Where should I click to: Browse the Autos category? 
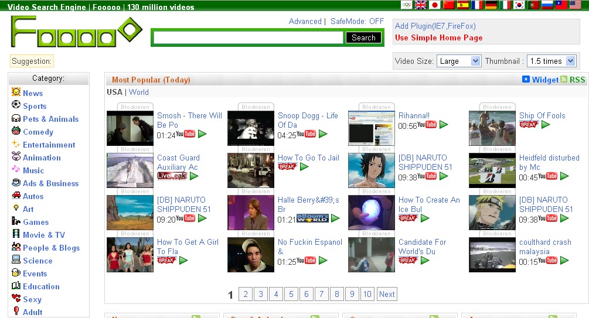pos(33,196)
